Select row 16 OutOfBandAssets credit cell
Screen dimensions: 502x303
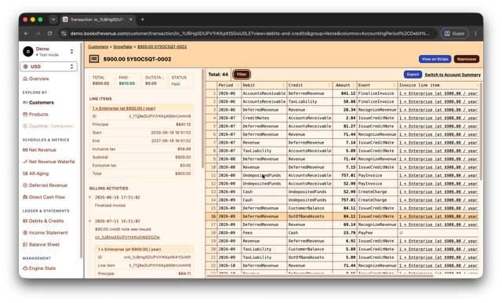310,217
